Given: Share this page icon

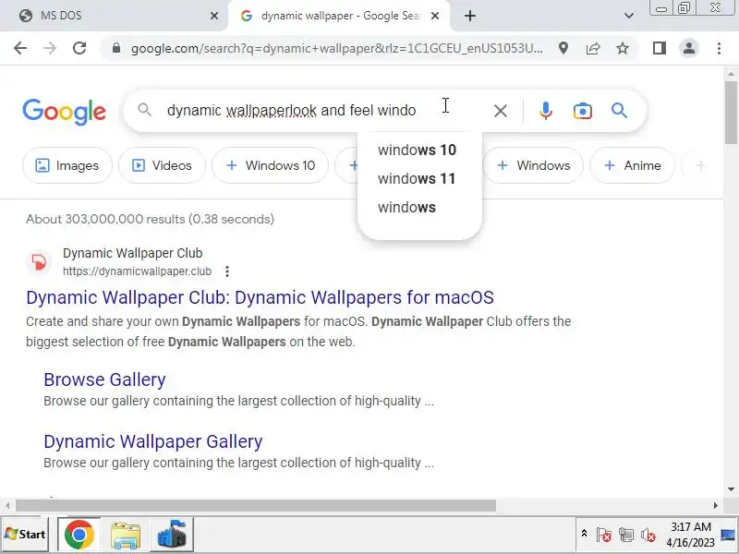Looking at the screenshot, I should pos(593,48).
